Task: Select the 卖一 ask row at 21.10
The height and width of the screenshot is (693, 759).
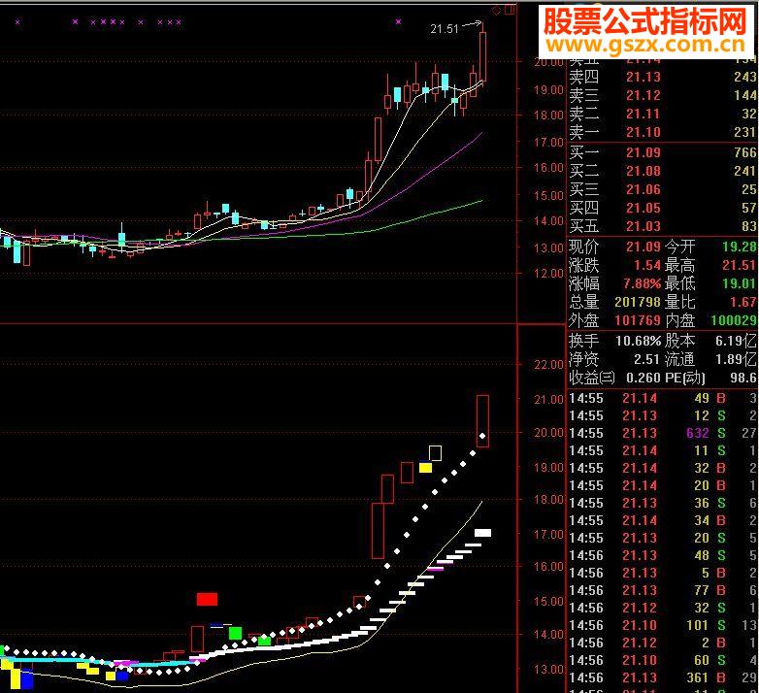Action: pyautogui.click(x=663, y=132)
